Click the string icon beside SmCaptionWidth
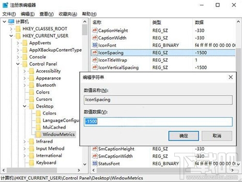Screen dimensions: 242x182 [x=94, y=156]
